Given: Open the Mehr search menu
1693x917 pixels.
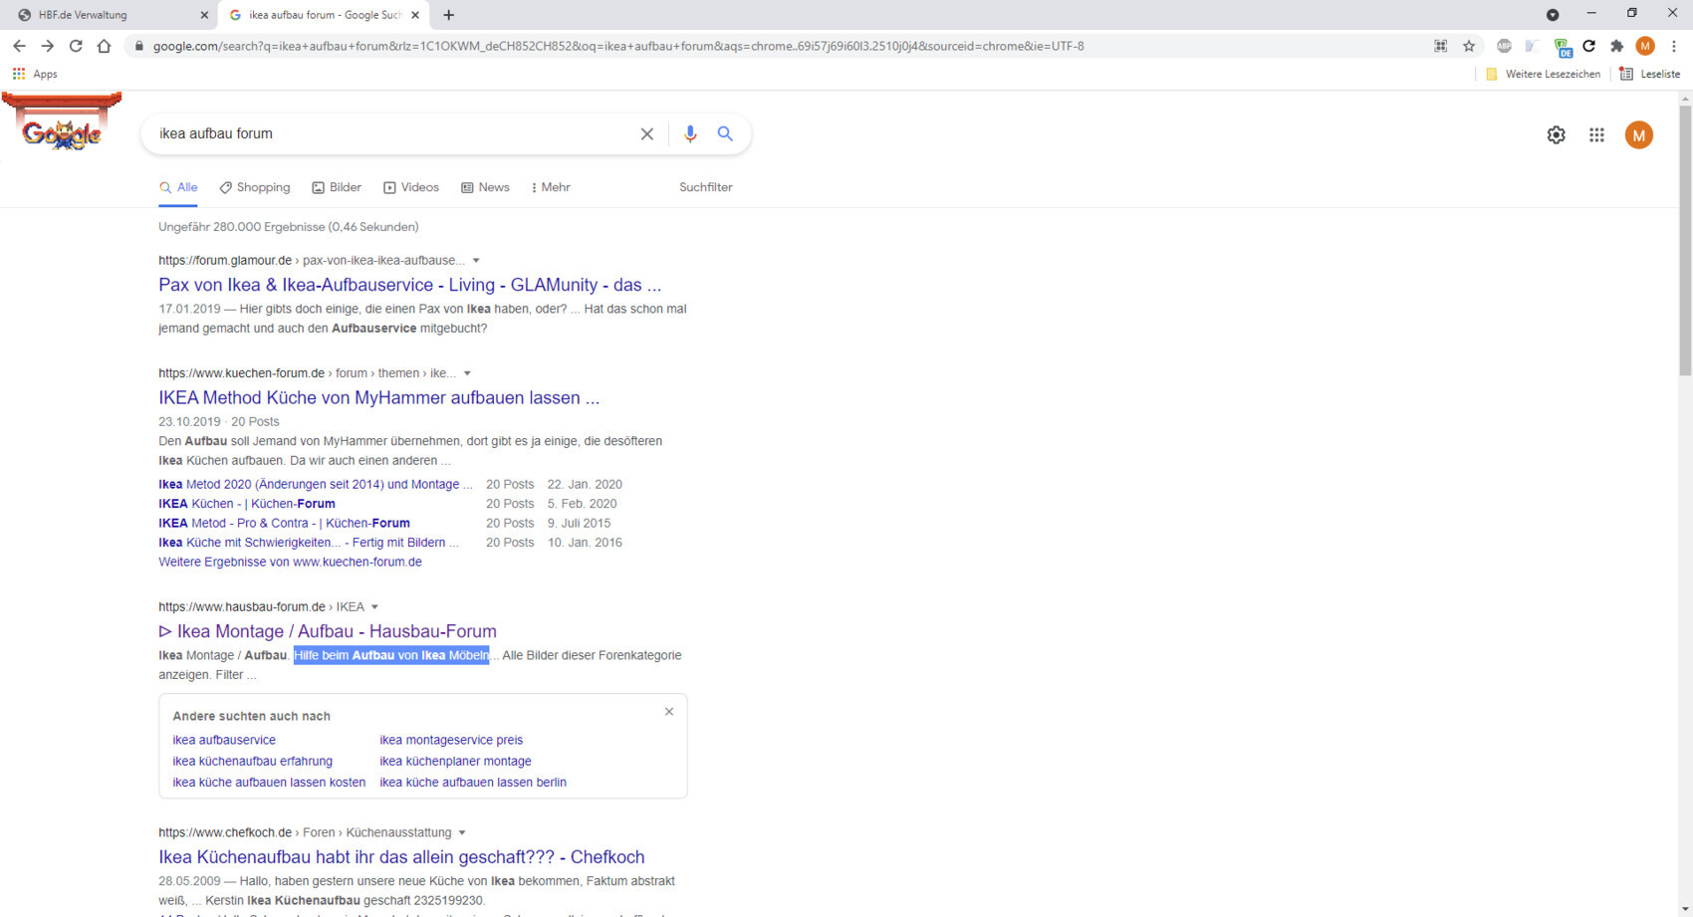Looking at the screenshot, I should pos(551,187).
